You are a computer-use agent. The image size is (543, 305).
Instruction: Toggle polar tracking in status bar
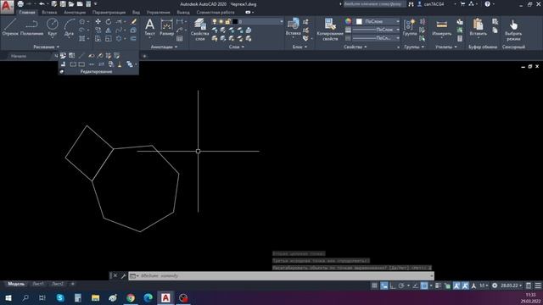(401, 286)
